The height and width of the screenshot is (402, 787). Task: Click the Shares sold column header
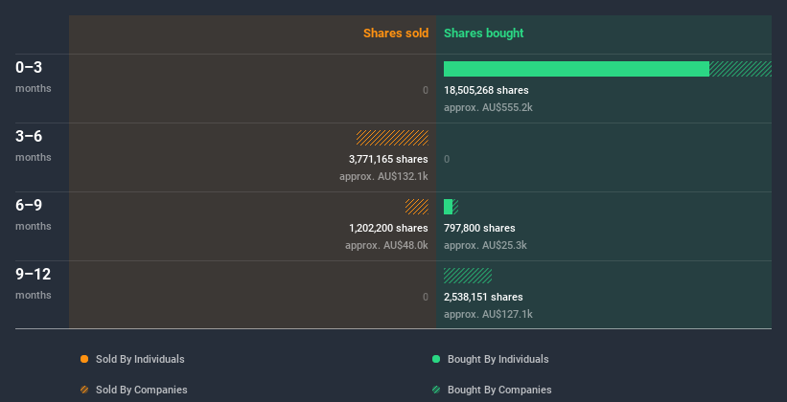click(396, 33)
